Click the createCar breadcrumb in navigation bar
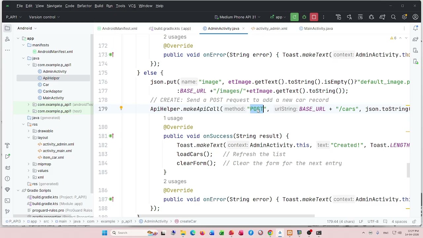 186,221
